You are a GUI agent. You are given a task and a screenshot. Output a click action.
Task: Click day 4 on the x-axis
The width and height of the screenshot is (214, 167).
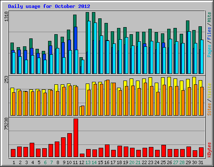click(33, 162)
